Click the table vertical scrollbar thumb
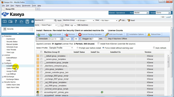This screenshot has height=97, width=174. (168, 62)
